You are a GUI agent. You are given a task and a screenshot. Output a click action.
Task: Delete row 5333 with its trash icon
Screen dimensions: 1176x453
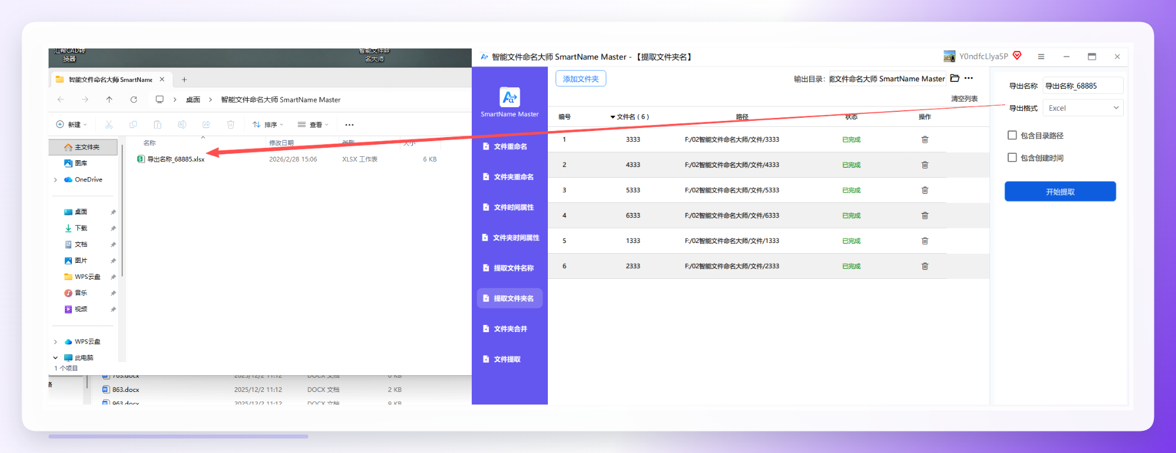(925, 190)
